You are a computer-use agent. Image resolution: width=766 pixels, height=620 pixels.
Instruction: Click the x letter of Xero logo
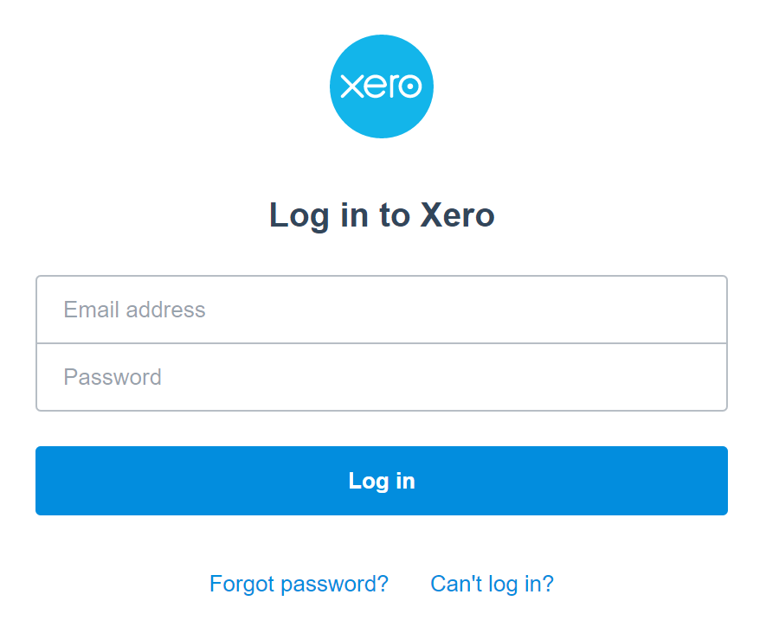(351, 86)
